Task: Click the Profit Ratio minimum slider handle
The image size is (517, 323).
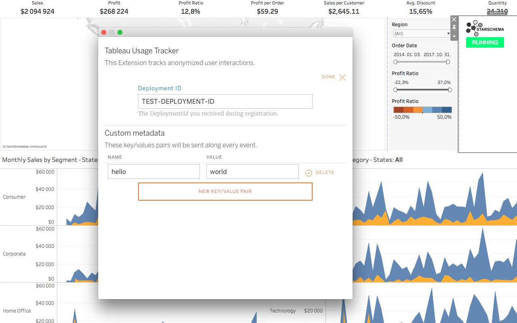Action: (x=395, y=90)
